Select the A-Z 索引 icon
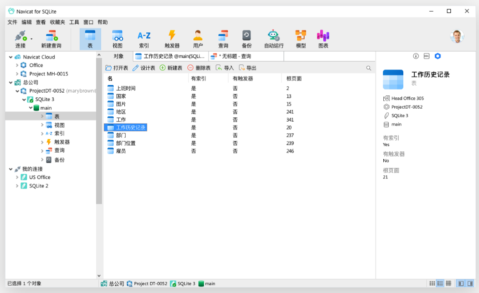 pyautogui.click(x=144, y=37)
